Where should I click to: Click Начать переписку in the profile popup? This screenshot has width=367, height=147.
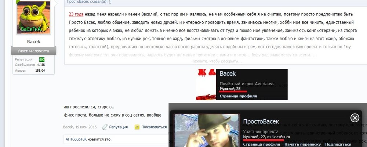pyautogui.click(x=303, y=144)
